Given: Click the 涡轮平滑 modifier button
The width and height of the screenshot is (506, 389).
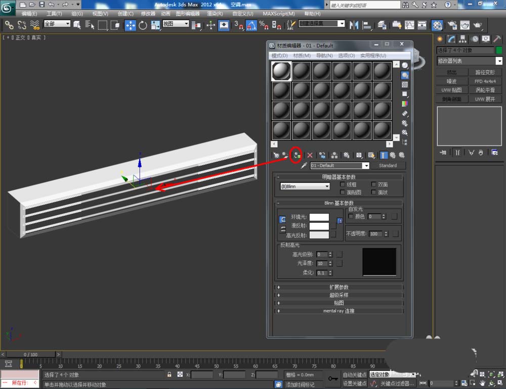Looking at the screenshot, I should pos(485,90).
